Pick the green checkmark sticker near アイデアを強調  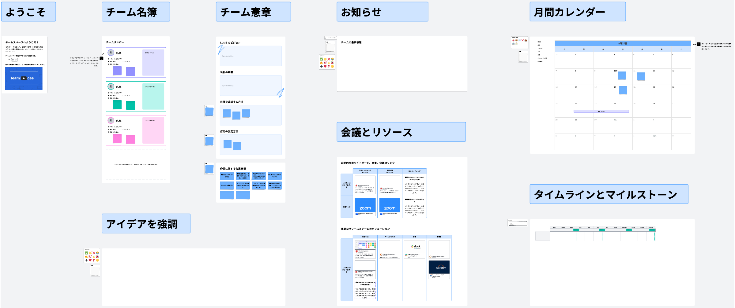pos(86,253)
